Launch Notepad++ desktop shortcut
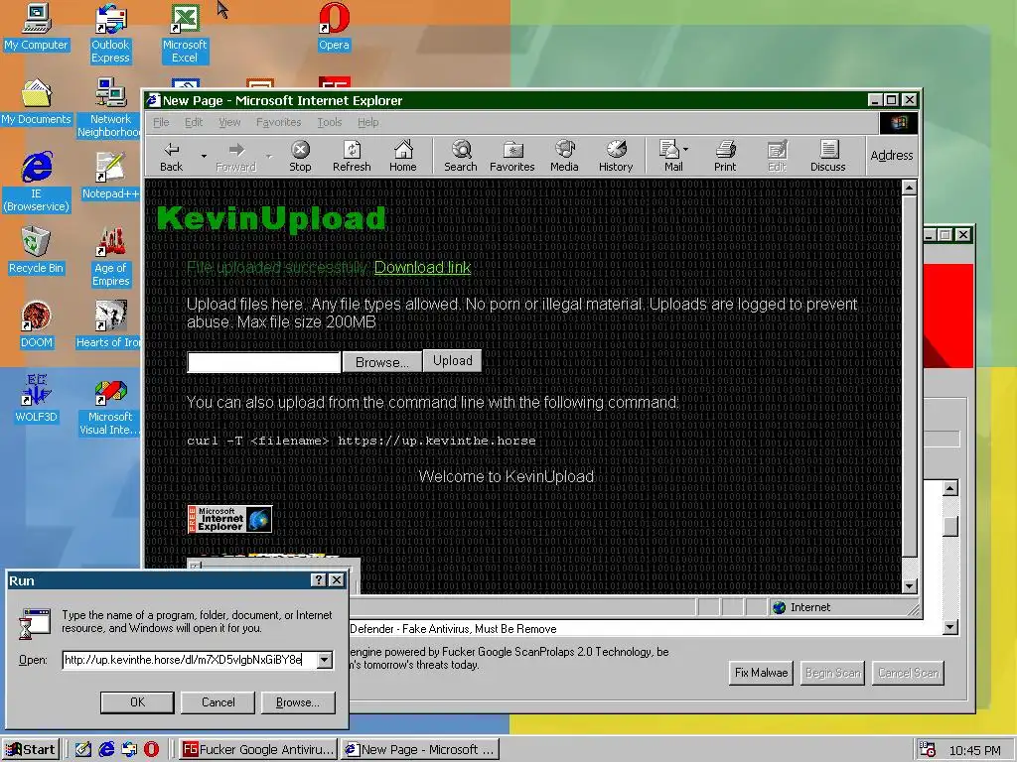Screen dimensions: 1017x762 (x=110, y=176)
